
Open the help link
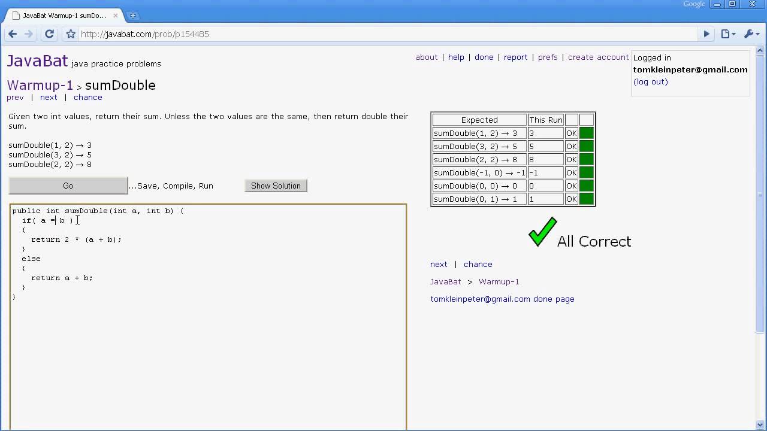456,57
